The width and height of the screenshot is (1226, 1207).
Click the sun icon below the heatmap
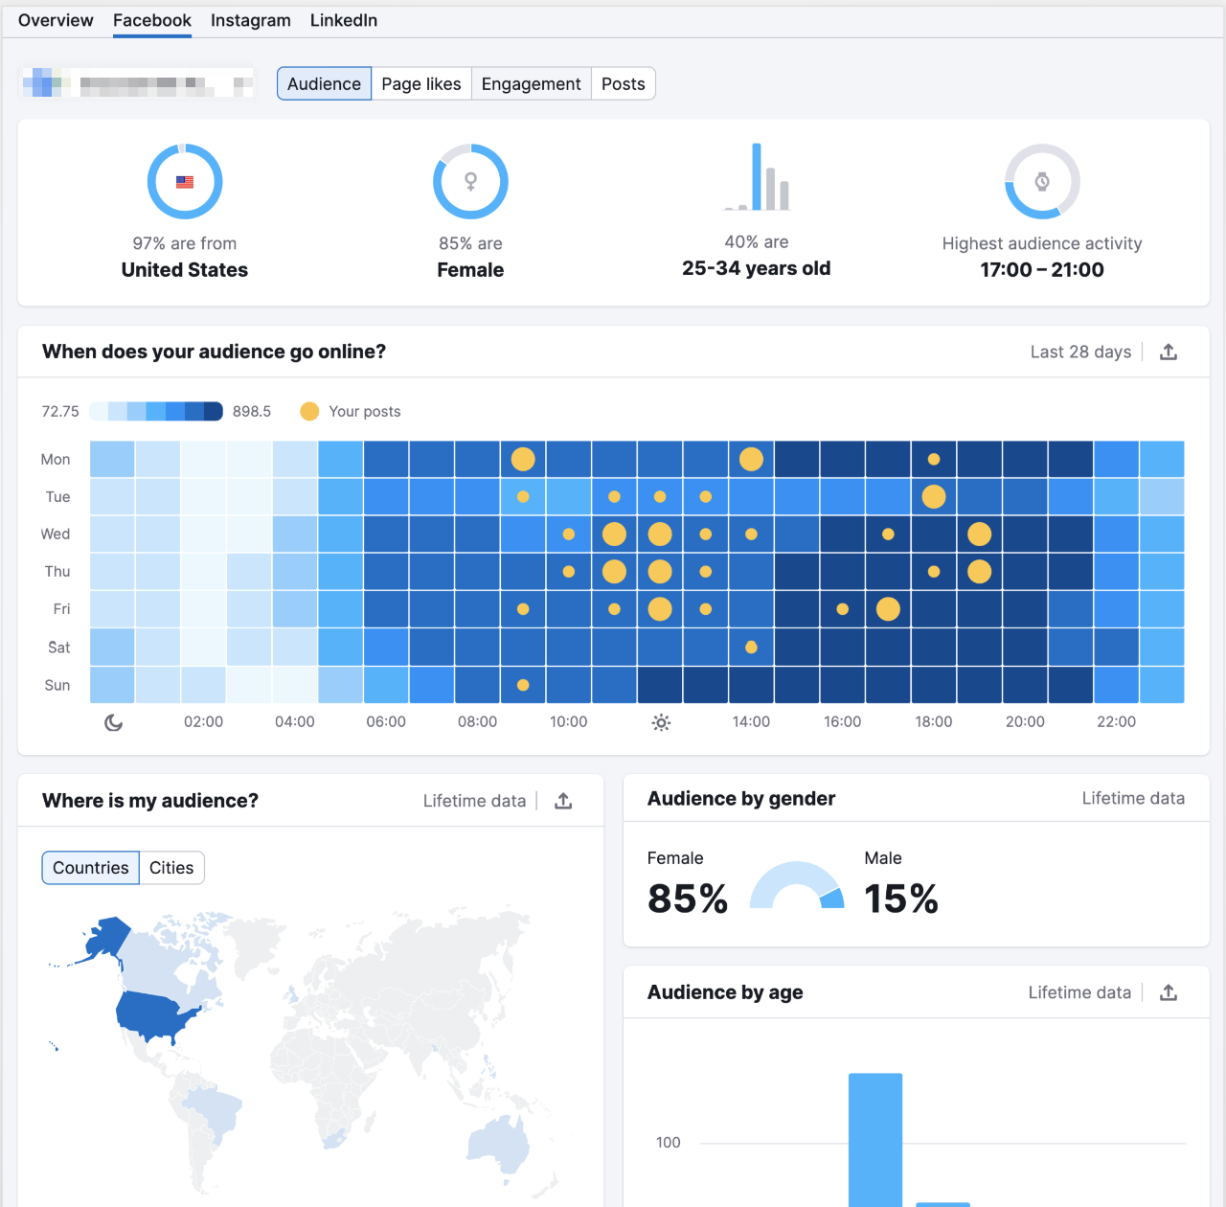click(x=661, y=722)
